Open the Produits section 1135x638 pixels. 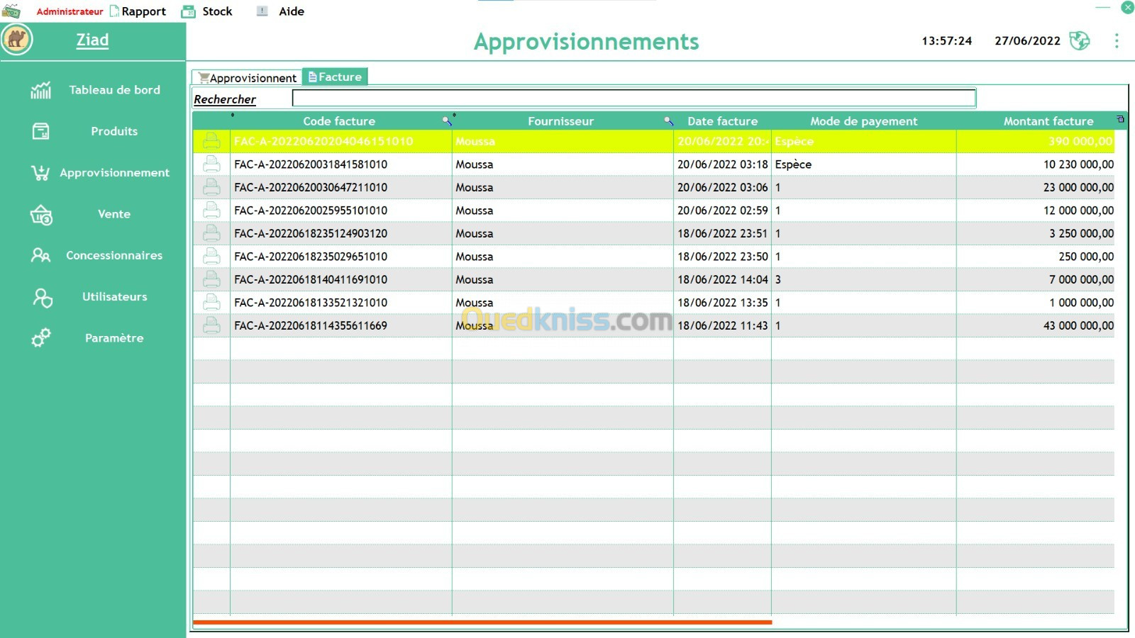(x=114, y=131)
